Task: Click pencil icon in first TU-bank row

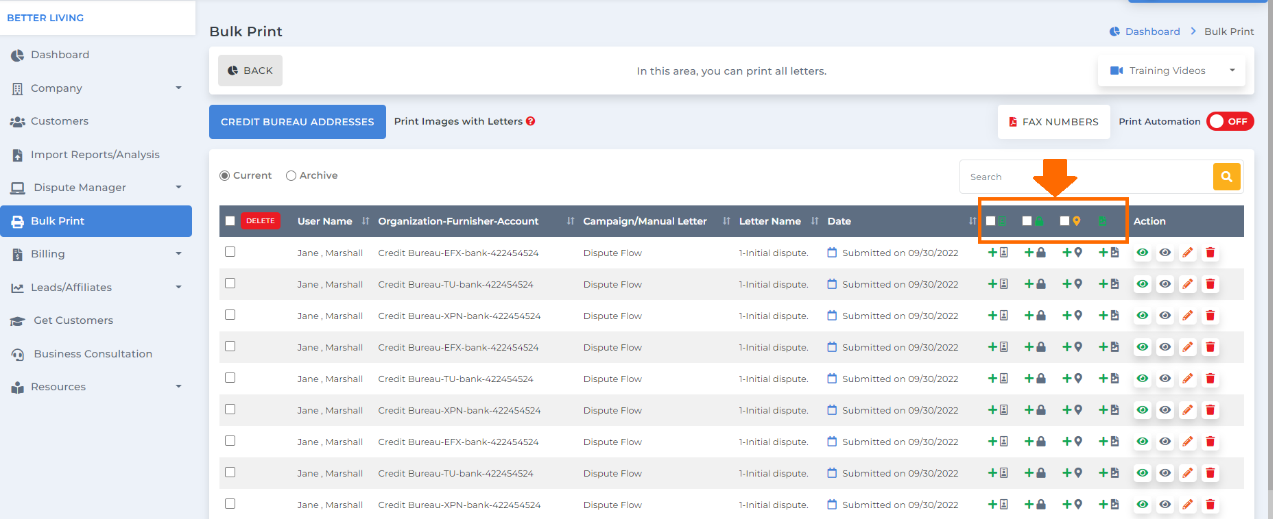Action: tap(1188, 284)
